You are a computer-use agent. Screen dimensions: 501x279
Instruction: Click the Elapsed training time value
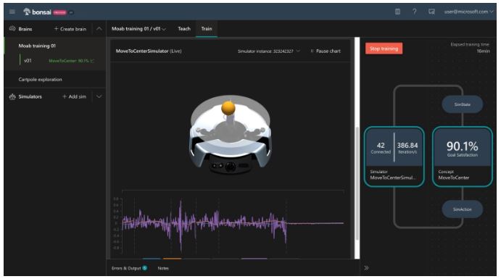pos(483,51)
